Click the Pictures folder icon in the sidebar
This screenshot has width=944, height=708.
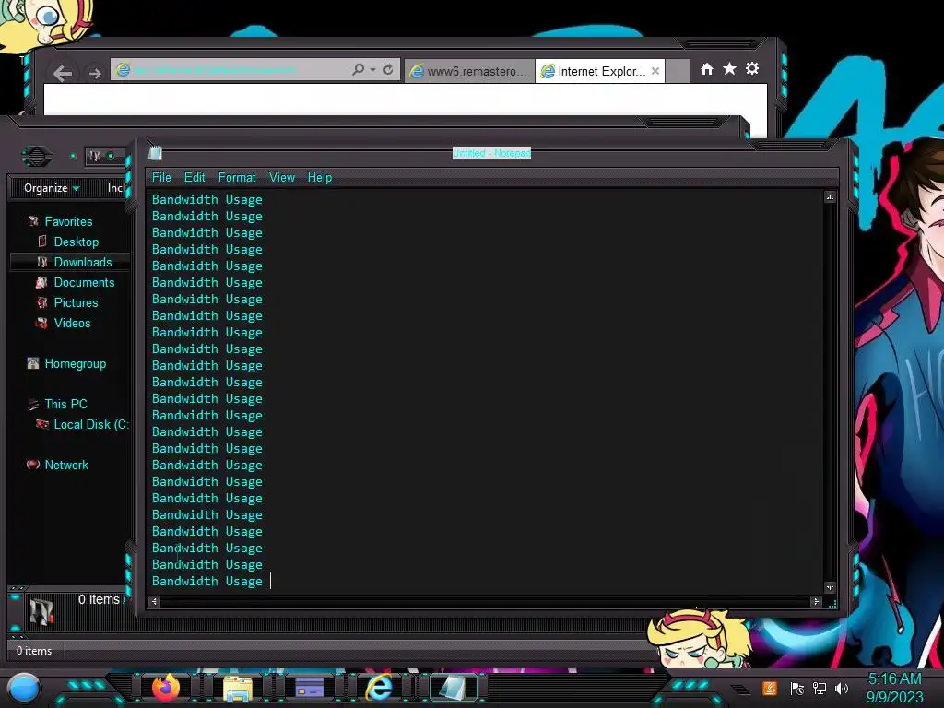[x=41, y=302]
